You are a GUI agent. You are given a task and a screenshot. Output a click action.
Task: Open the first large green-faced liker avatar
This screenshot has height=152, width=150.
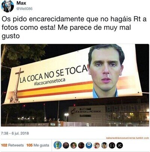point(58,145)
